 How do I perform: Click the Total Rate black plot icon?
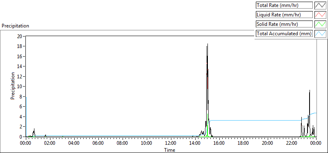click(x=320, y=5)
